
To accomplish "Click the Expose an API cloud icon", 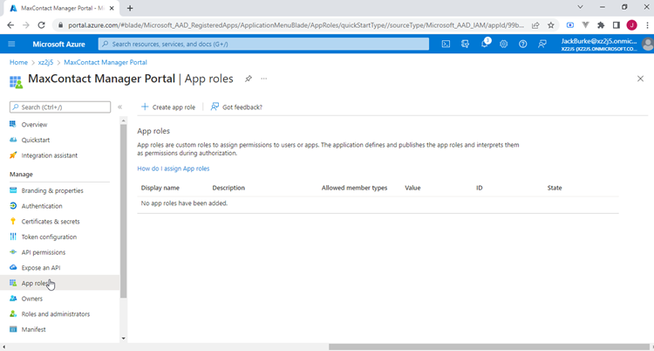I will point(13,268).
